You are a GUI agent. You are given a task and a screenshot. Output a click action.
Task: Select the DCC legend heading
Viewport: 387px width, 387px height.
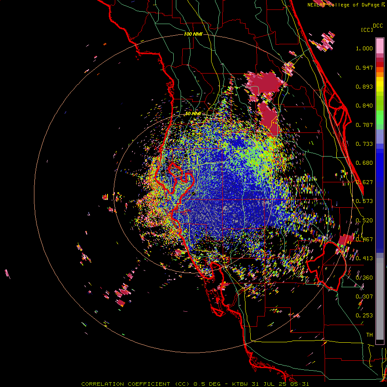[378, 26]
